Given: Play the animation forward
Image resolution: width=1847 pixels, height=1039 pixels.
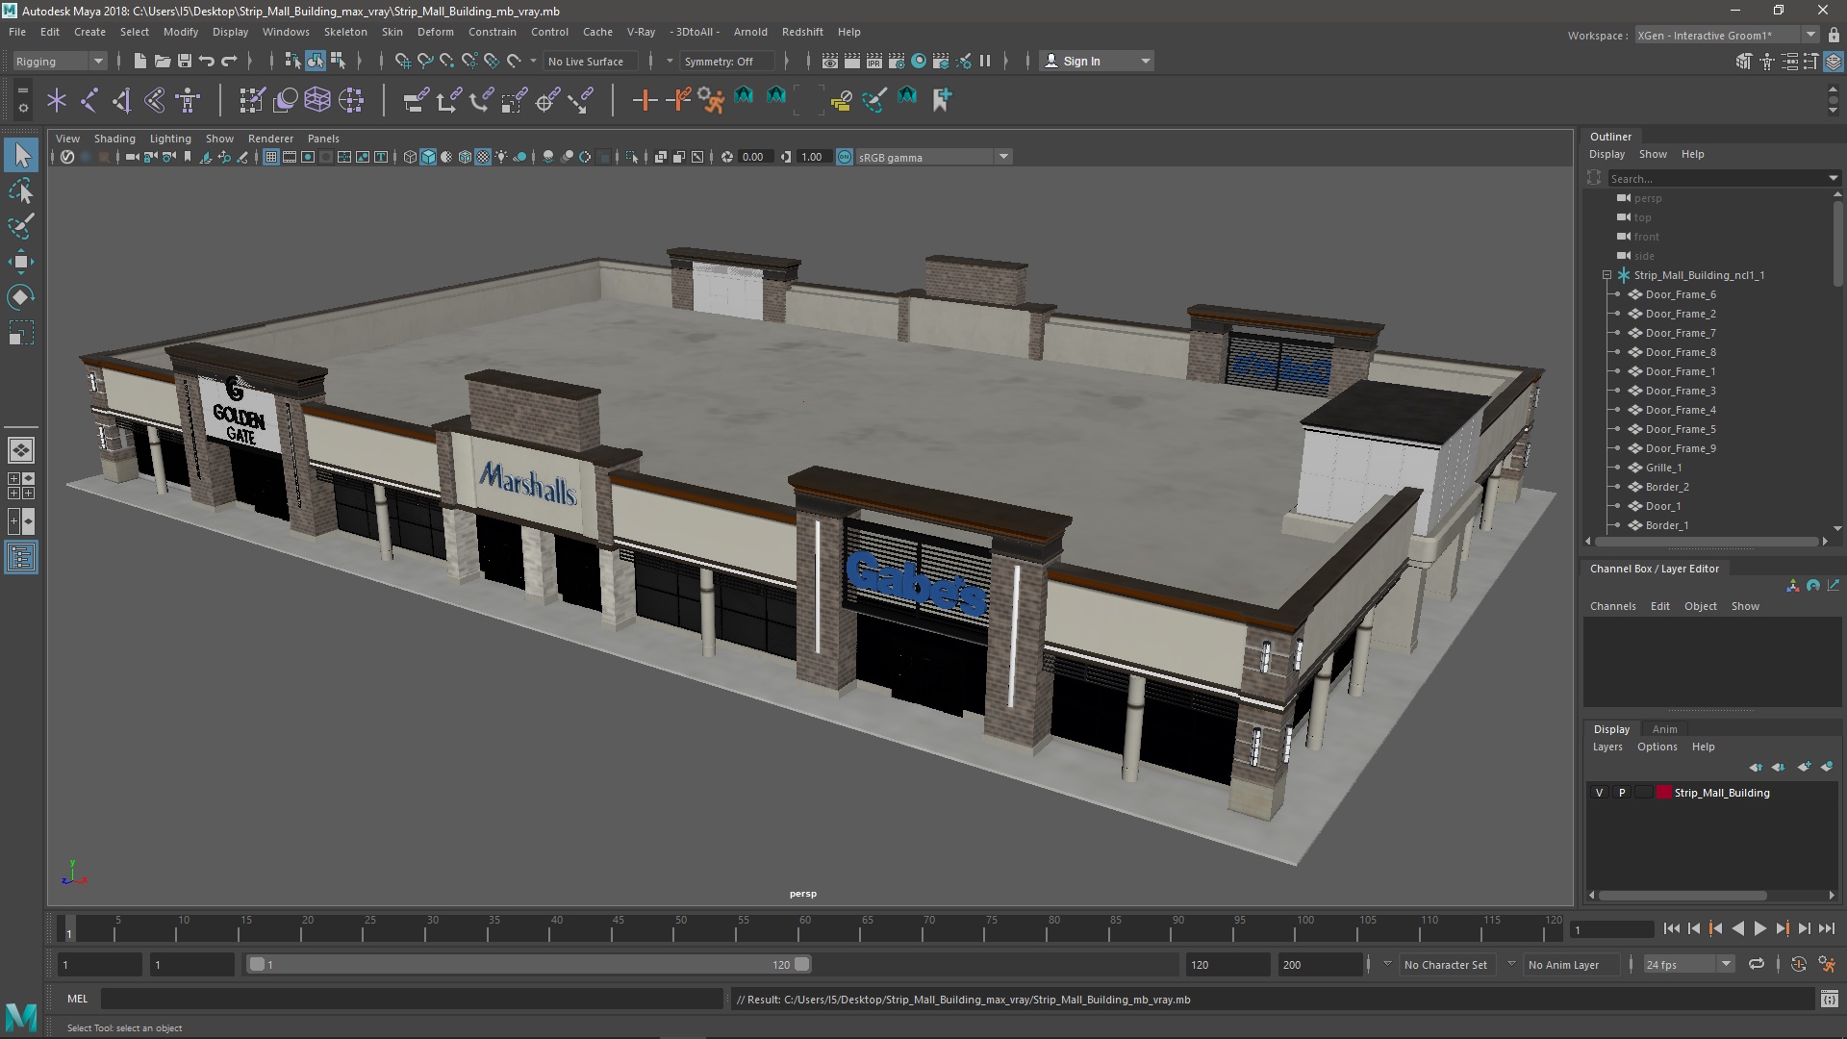Looking at the screenshot, I should [x=1759, y=928].
